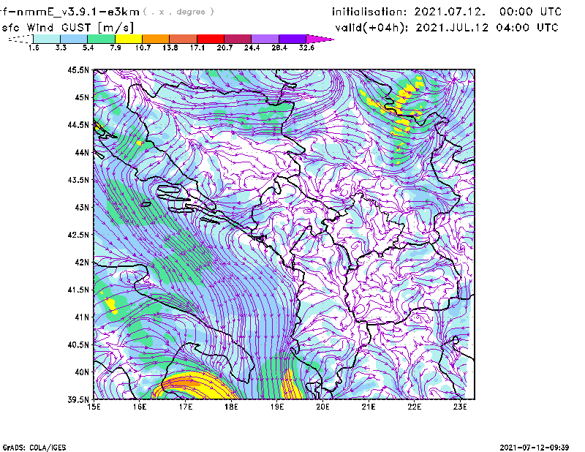Click the '45N' latitude label
This screenshot has height=452, width=585.
point(82,97)
